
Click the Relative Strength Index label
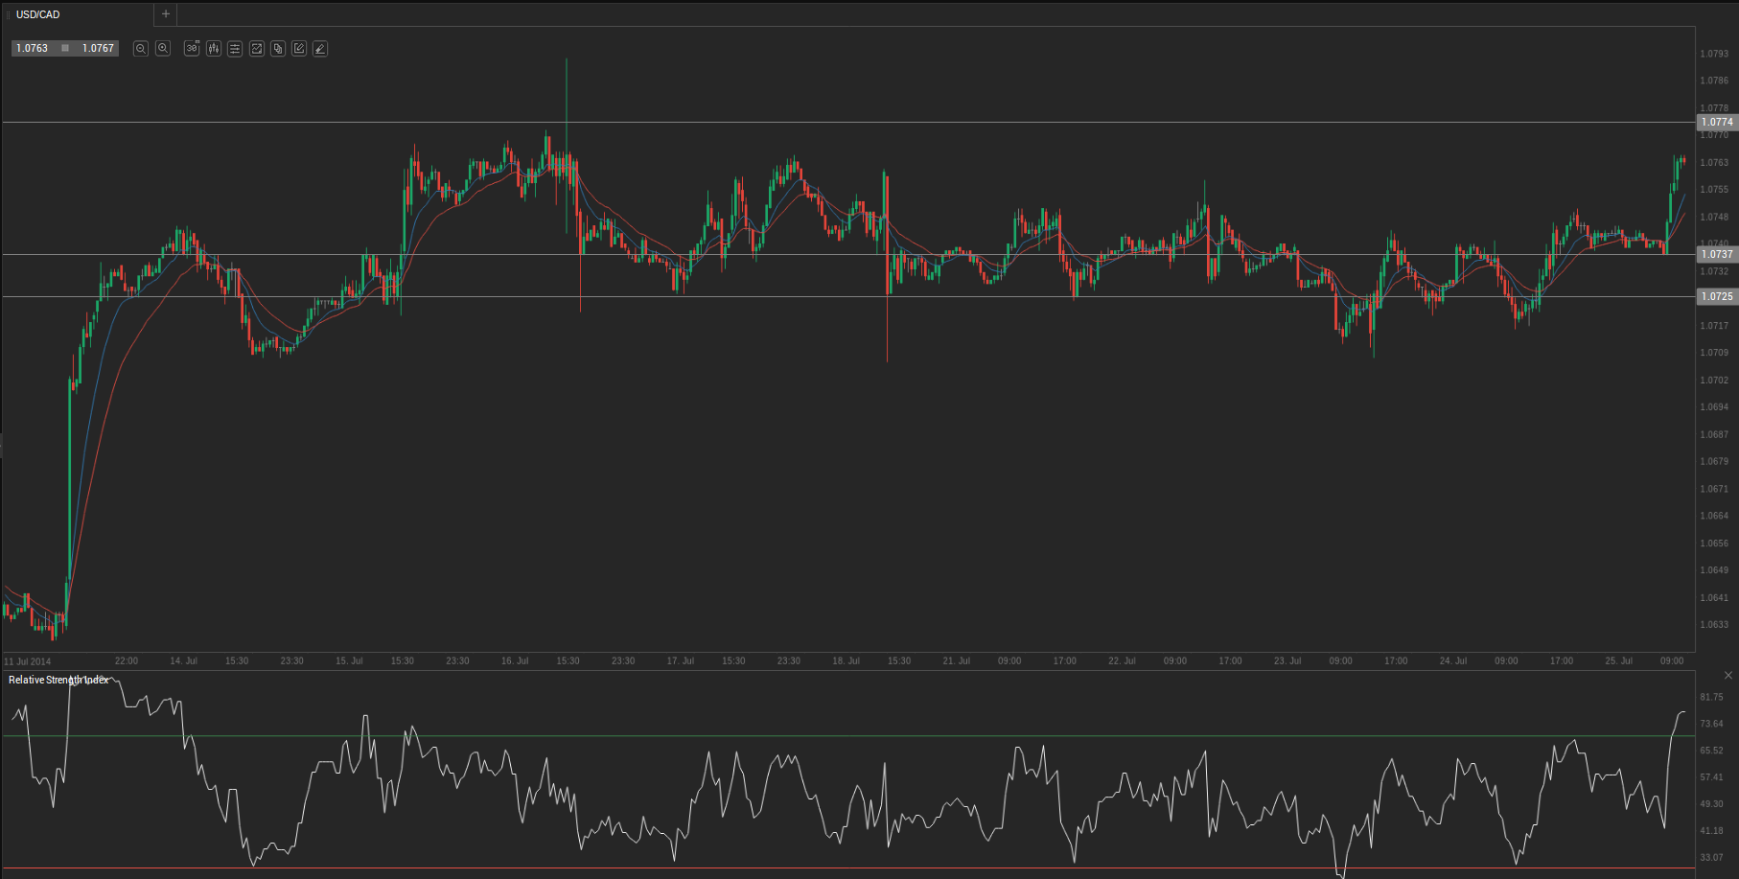point(58,680)
